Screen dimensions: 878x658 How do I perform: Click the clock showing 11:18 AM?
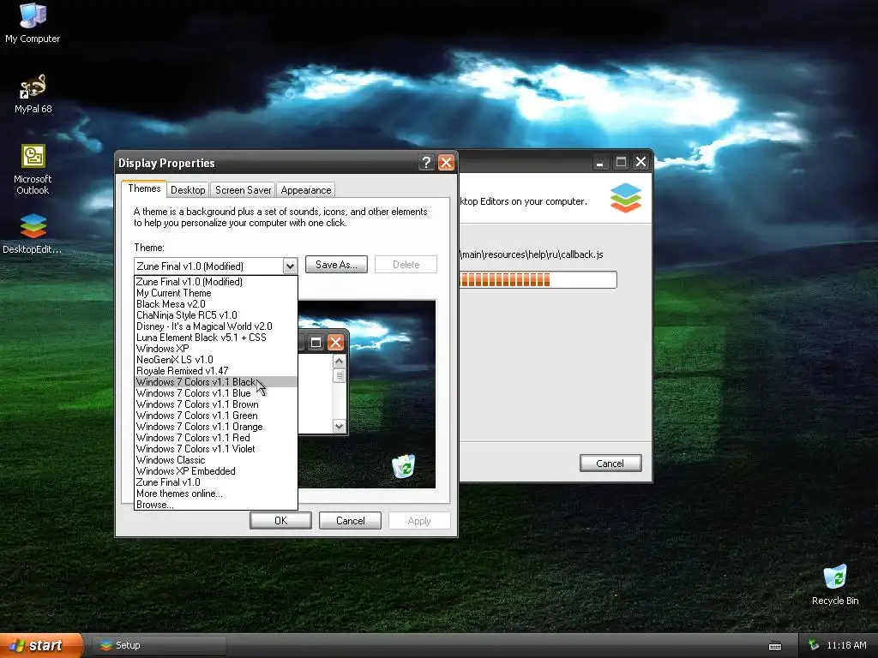[x=846, y=645]
